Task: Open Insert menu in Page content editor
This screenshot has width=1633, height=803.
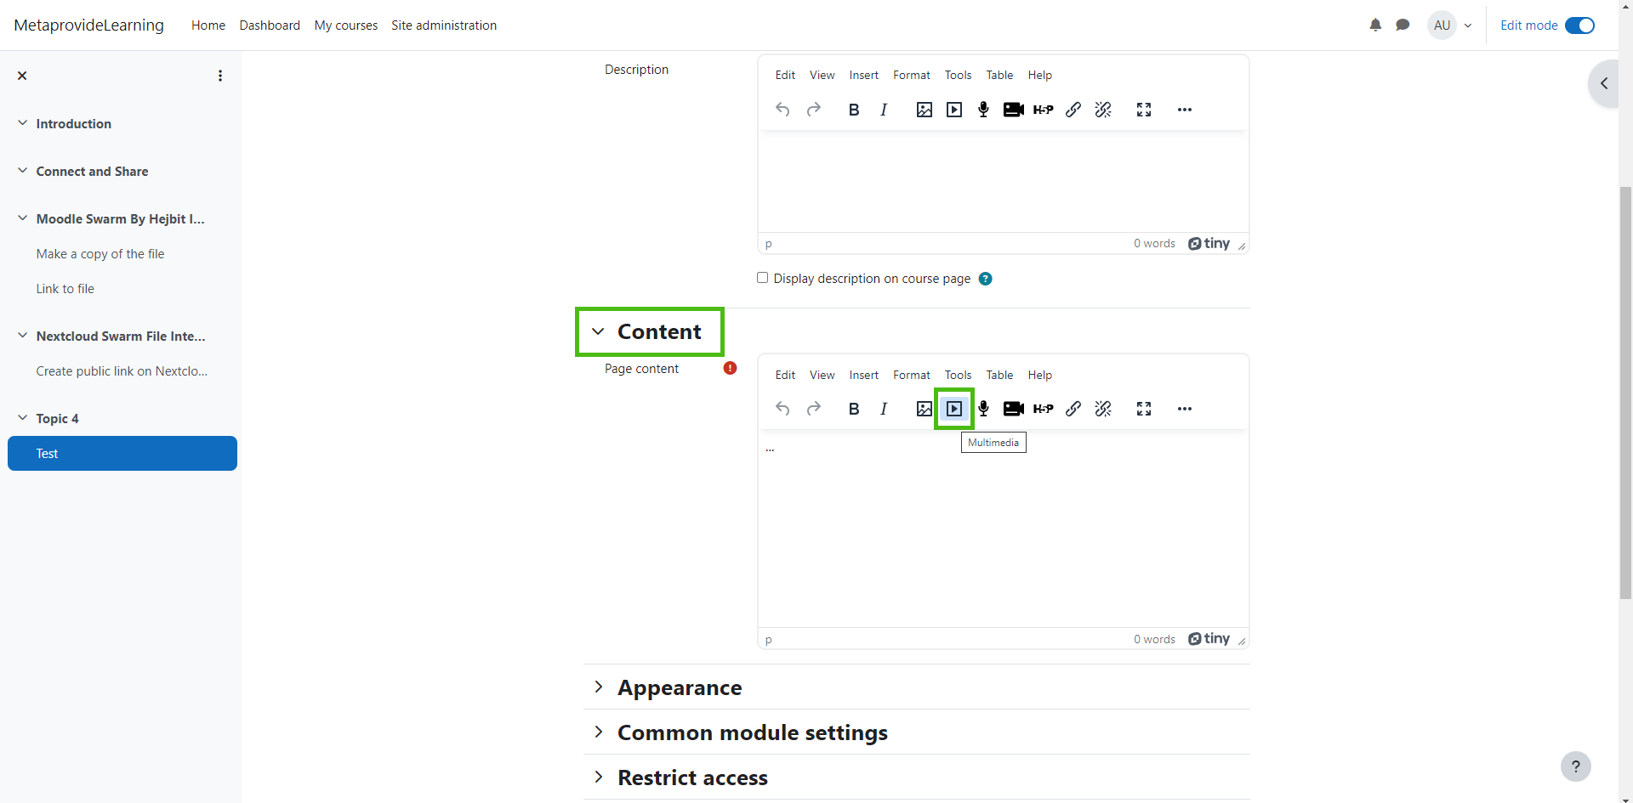Action: click(863, 375)
